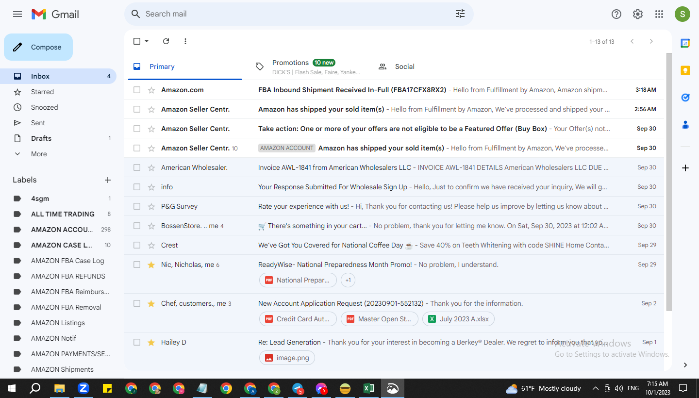This screenshot has height=398, width=699.
Task: Open the Starred folder
Action: tap(58, 92)
